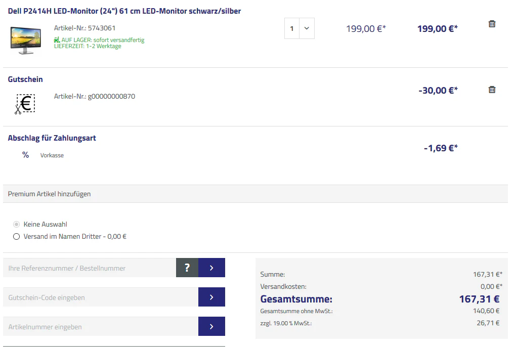Screen dimensions: 511x347
Task: Remove the Gutschein voucher with trash icon
Action: coord(492,90)
